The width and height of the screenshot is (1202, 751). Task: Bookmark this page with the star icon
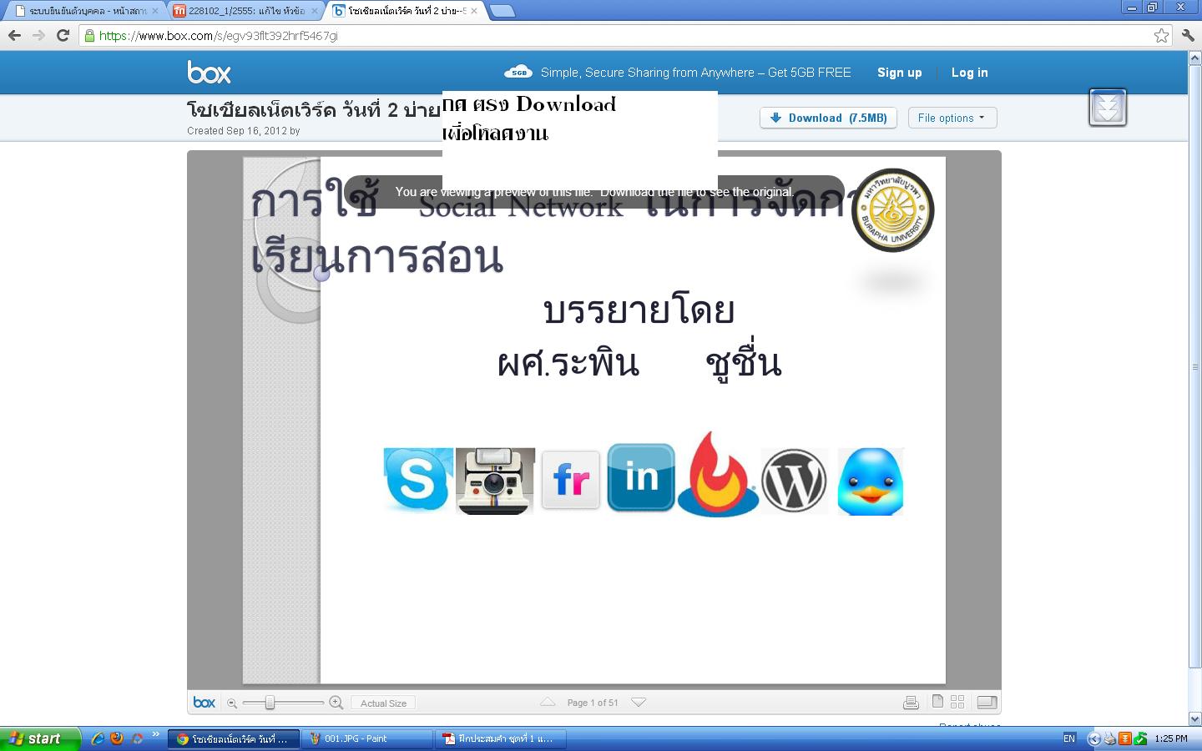click(x=1161, y=35)
